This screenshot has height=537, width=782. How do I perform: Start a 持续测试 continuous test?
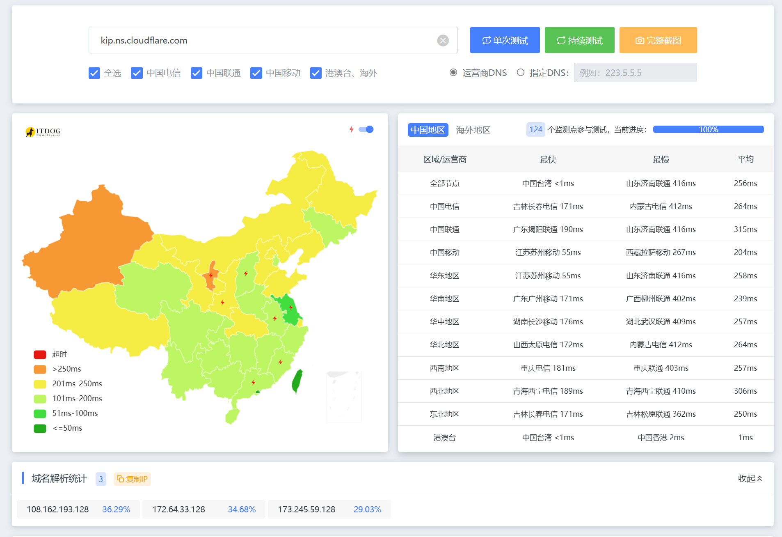click(580, 40)
